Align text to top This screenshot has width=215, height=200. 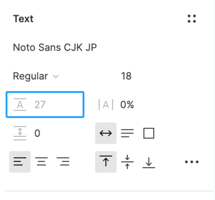106,162
